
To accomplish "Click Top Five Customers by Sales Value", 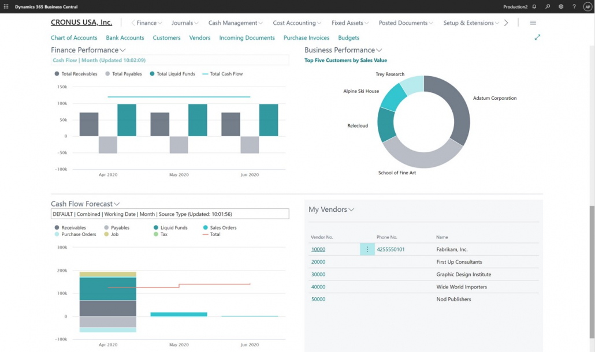I will [345, 60].
